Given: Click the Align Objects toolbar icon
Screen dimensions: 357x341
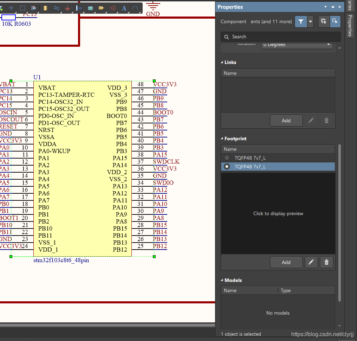Looking at the screenshot, I should coord(34,8).
